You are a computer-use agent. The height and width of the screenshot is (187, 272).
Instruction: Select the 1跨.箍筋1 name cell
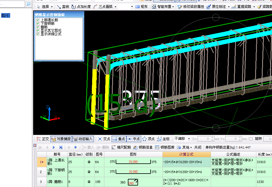(57, 182)
